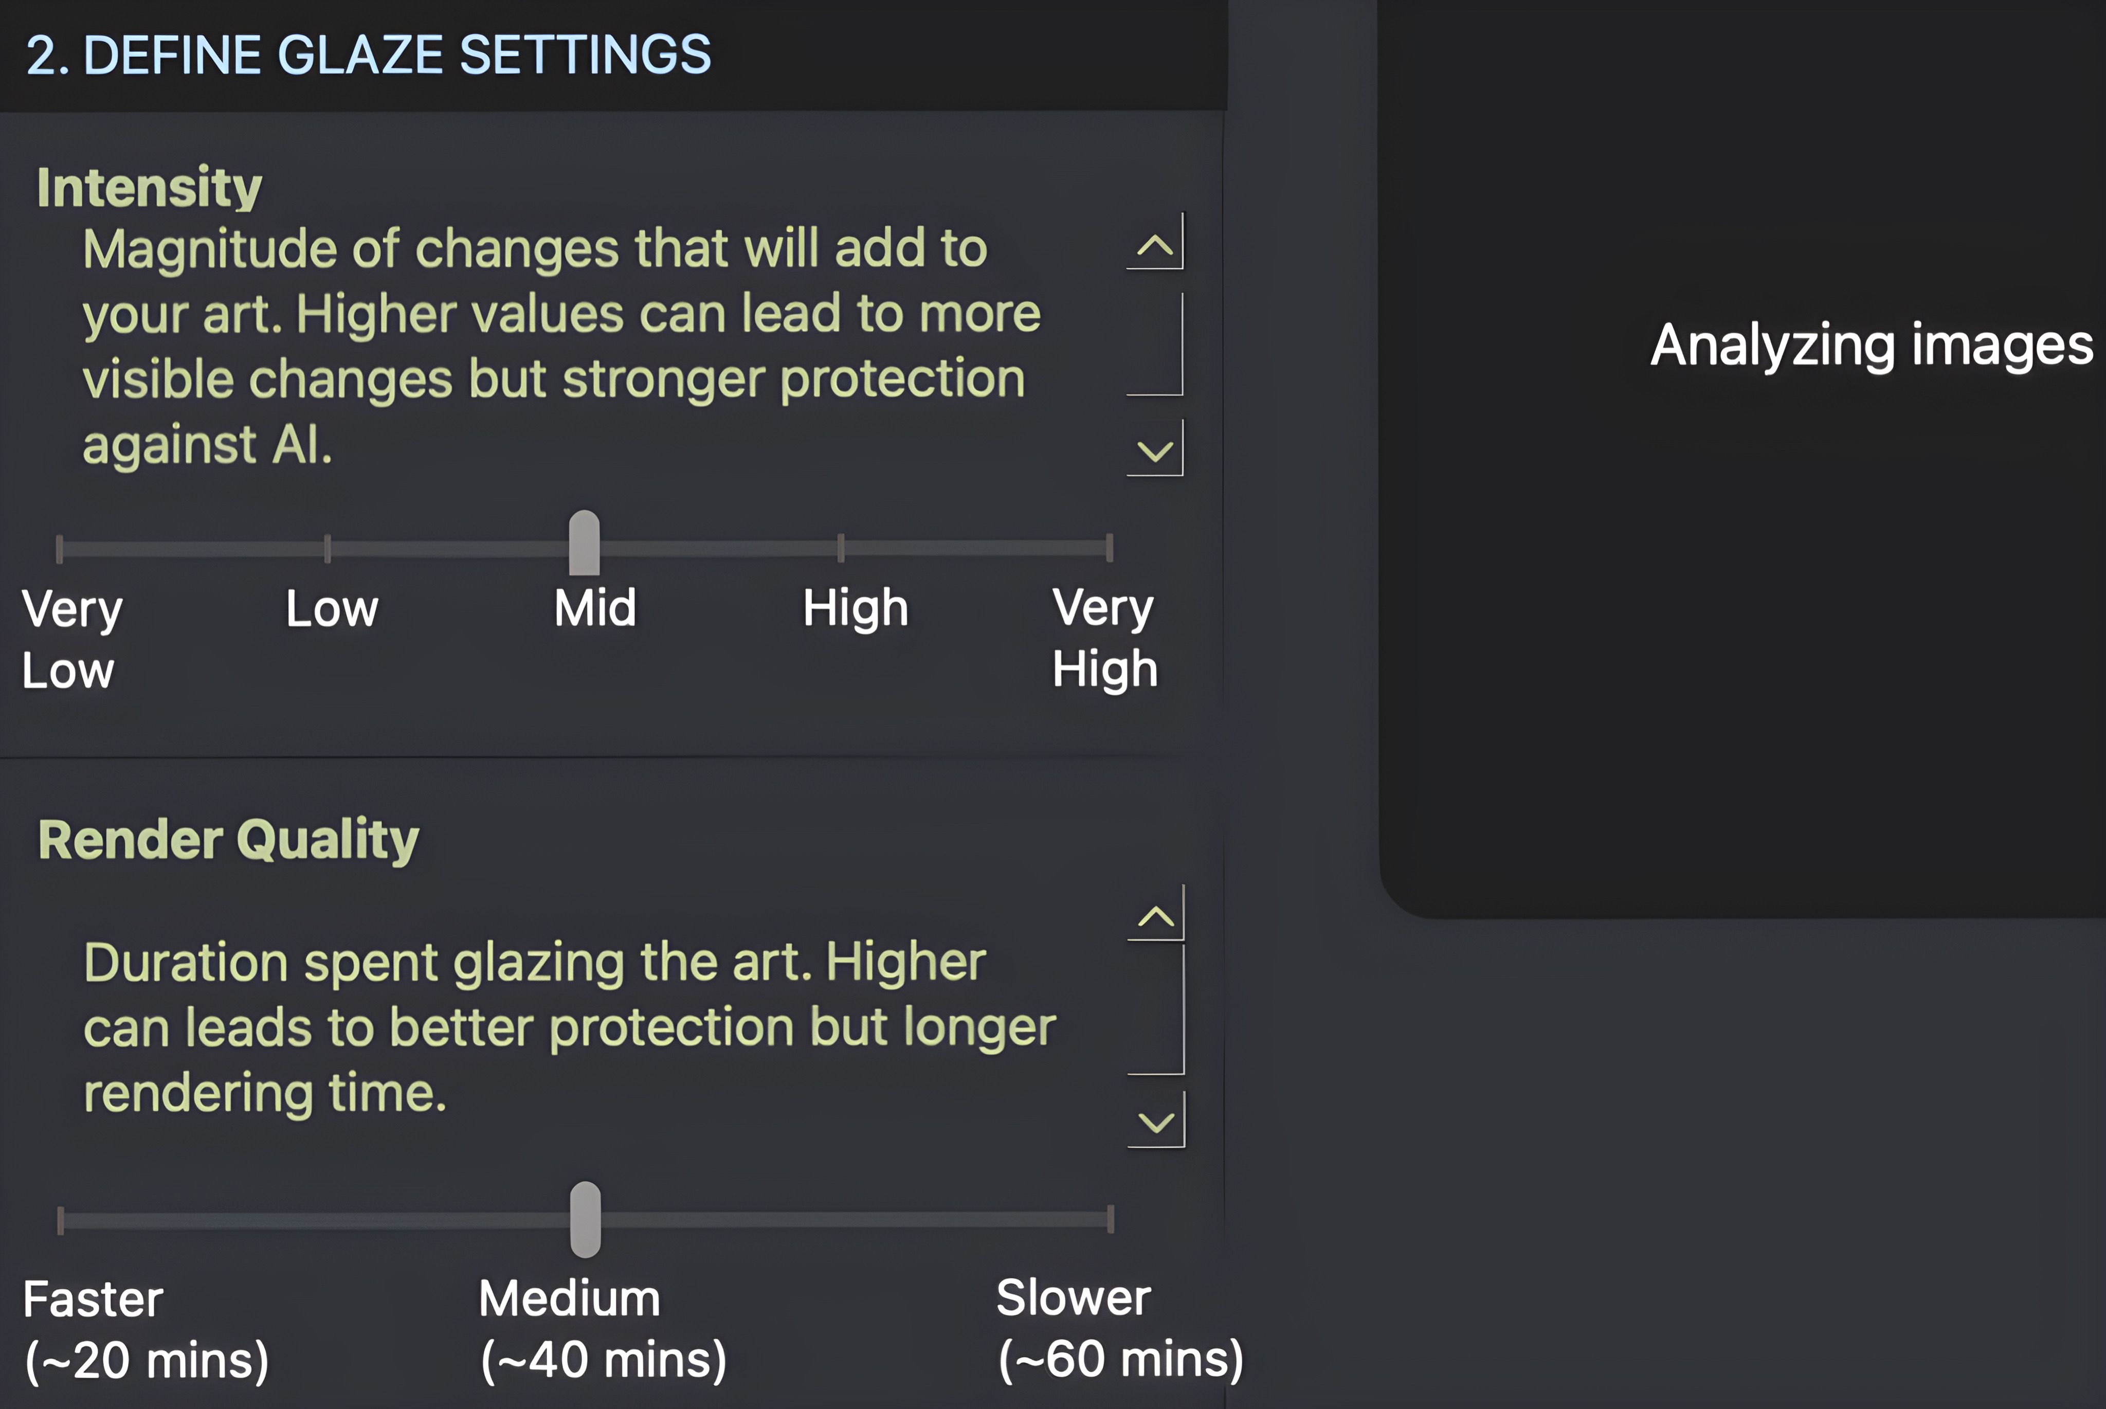Click the Intensity description scroll-down arrow
The width and height of the screenshot is (2106, 1409).
(x=1155, y=448)
